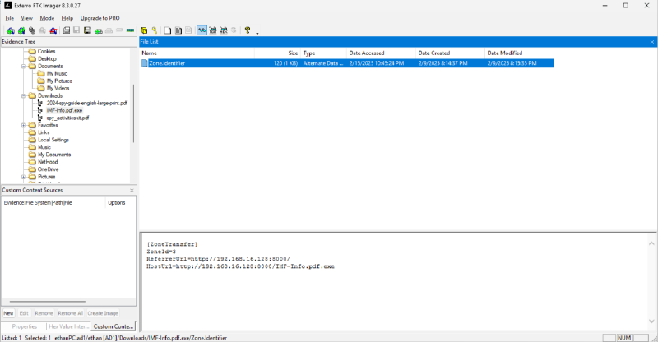Click the Zone.Identifier file row

pyautogui.click(x=347, y=63)
